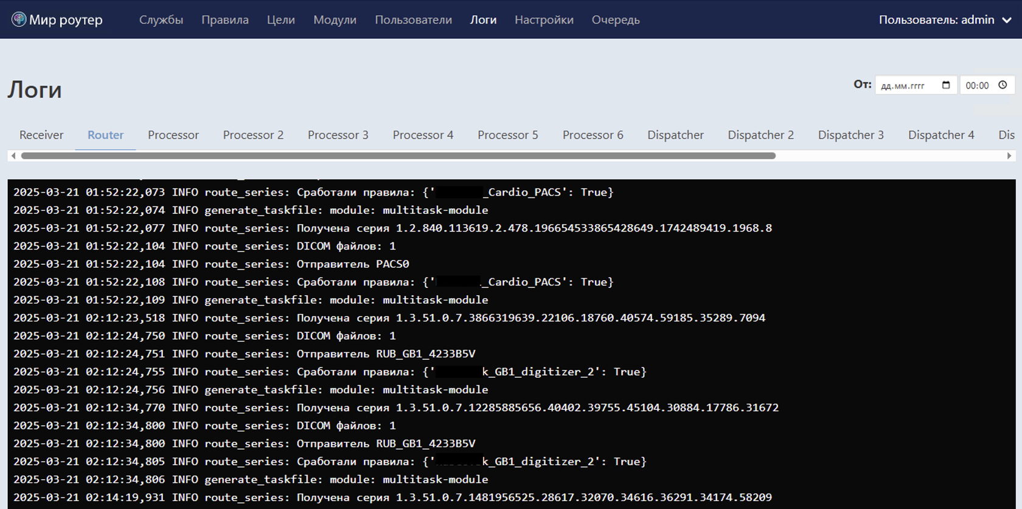Click the 'Отправитель PACS0' log line
1022x509 pixels.
(211, 264)
